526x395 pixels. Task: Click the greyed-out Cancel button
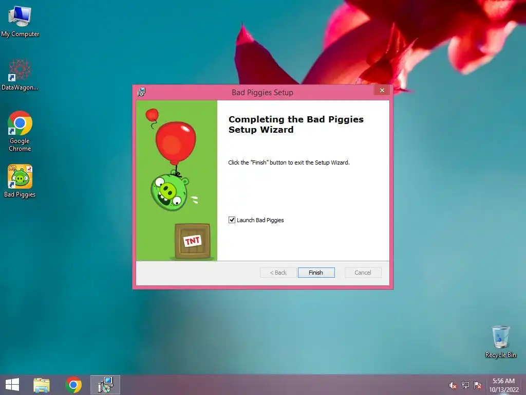click(x=363, y=273)
